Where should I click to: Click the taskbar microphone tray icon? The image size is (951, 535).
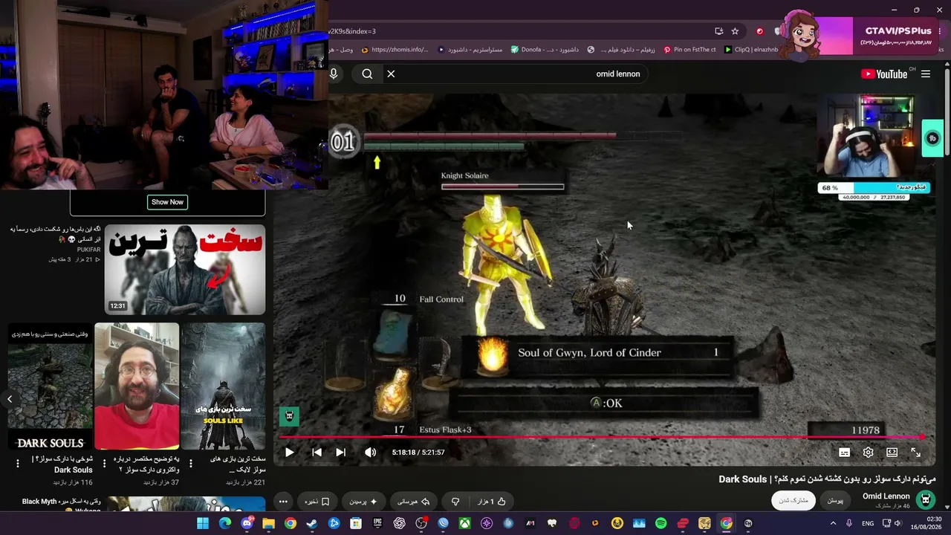pyautogui.click(x=849, y=523)
